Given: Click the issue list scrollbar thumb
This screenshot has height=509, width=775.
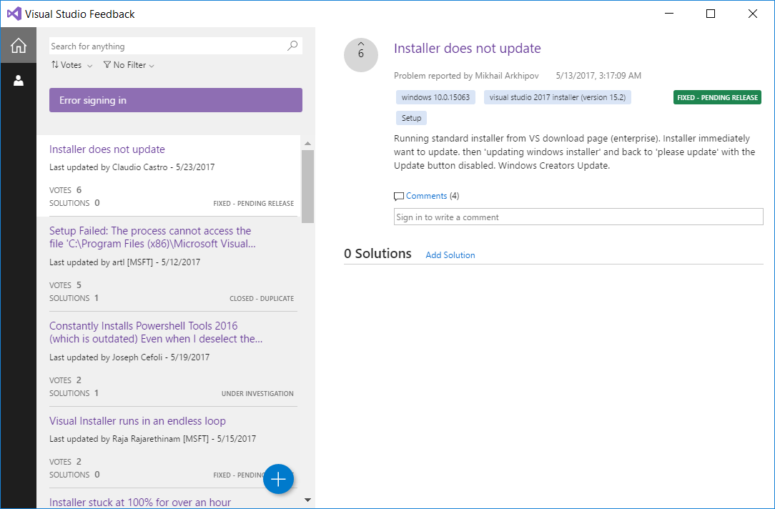Looking at the screenshot, I should tap(308, 187).
